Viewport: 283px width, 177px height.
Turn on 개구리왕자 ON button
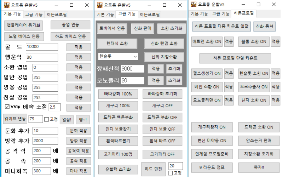[x=212, y=127]
